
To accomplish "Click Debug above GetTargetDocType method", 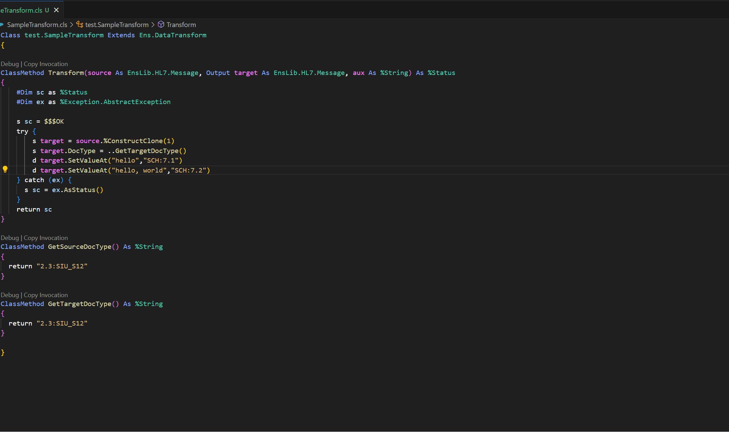I will [10, 295].
